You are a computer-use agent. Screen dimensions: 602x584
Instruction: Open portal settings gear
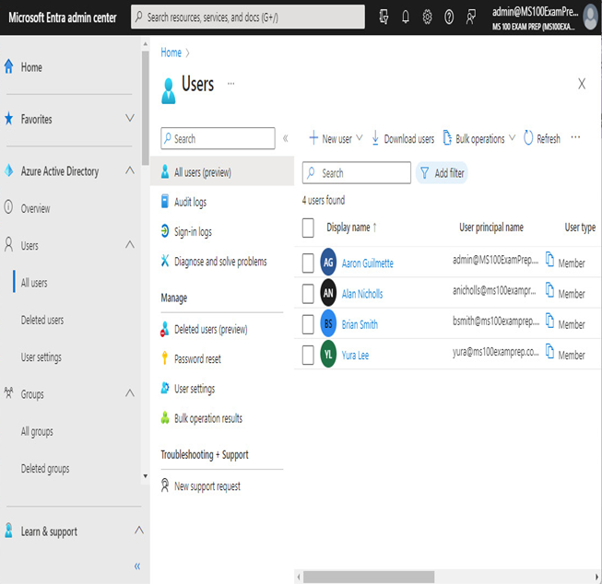tap(427, 17)
